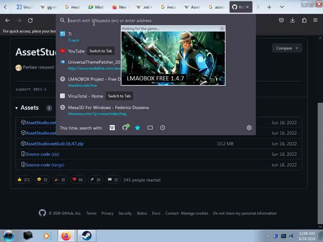The width and height of the screenshot is (323, 242).
Task: Toggle the rocket reaction (29)
Action: (x=95, y=180)
